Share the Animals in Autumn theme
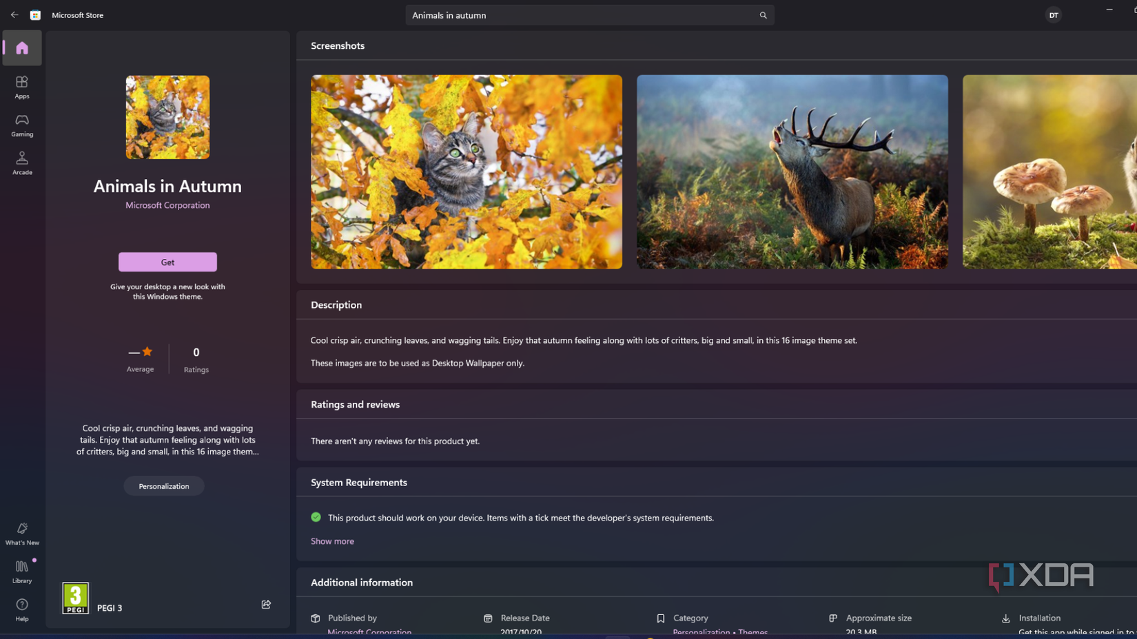 (x=266, y=604)
